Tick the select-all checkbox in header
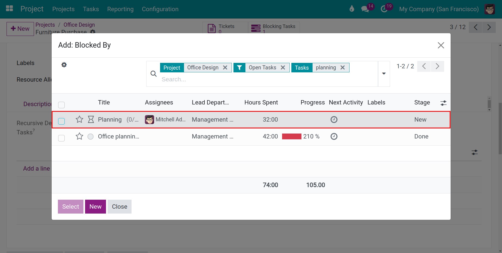This screenshot has height=253, width=502. (61, 105)
